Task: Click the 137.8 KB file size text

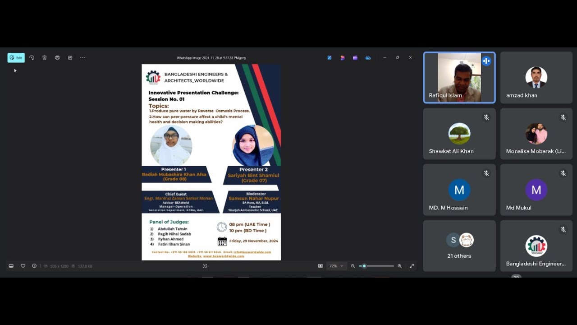Action: coord(85,266)
